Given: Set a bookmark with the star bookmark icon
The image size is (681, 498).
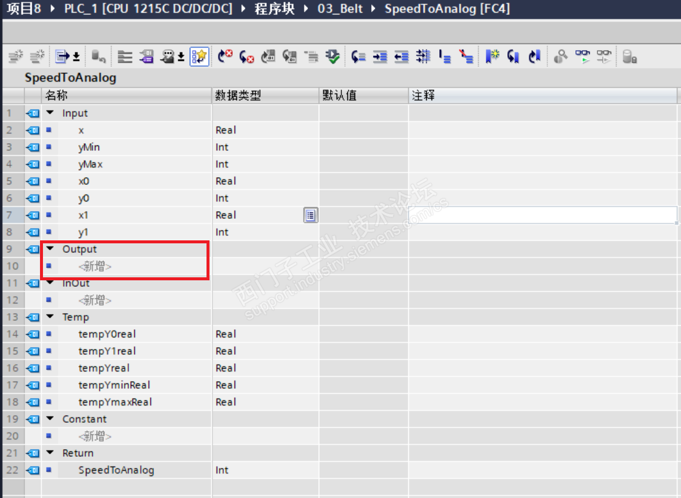Looking at the screenshot, I should [492, 57].
